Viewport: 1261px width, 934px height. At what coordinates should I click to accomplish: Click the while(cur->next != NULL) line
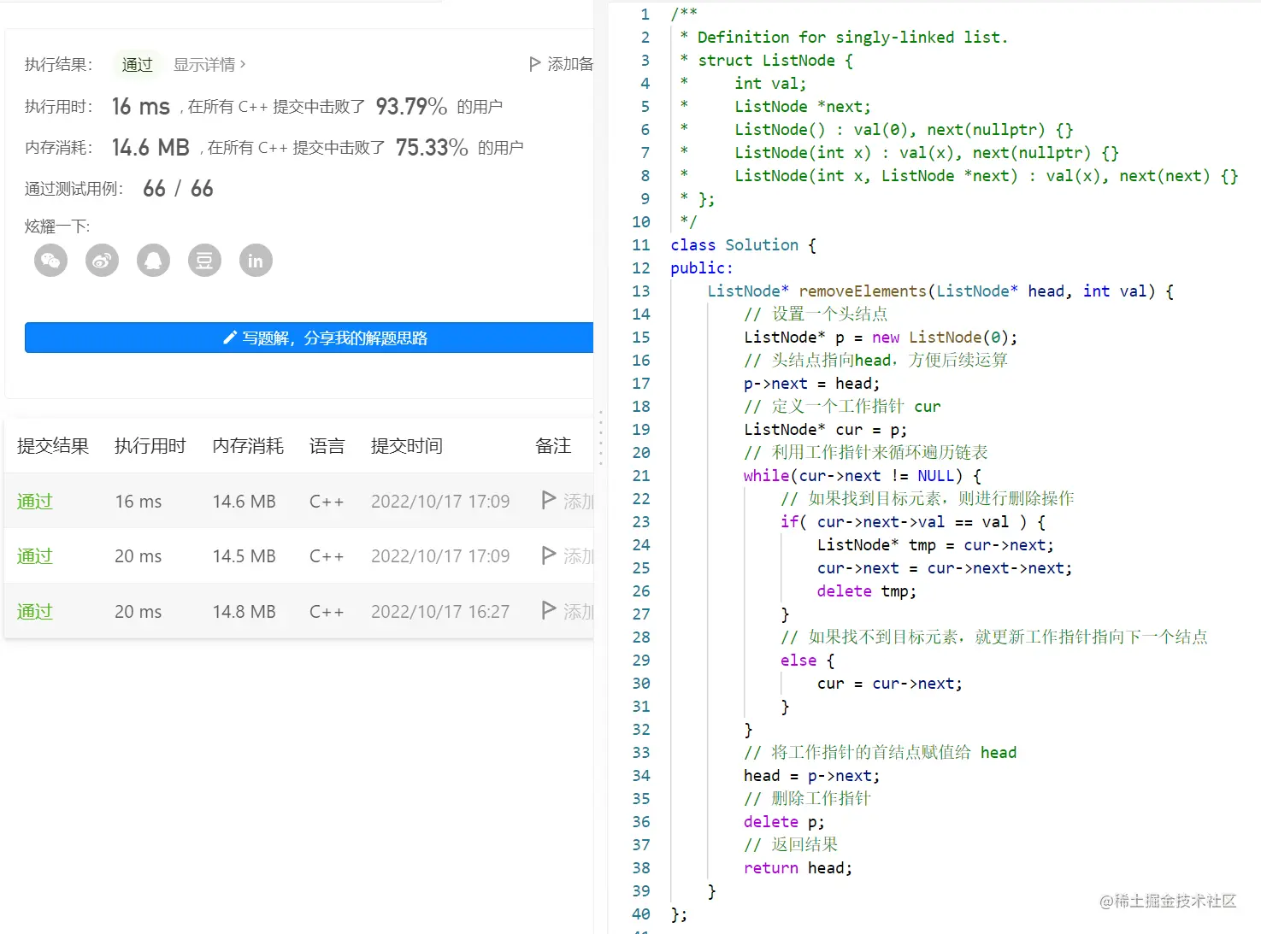[x=862, y=476]
